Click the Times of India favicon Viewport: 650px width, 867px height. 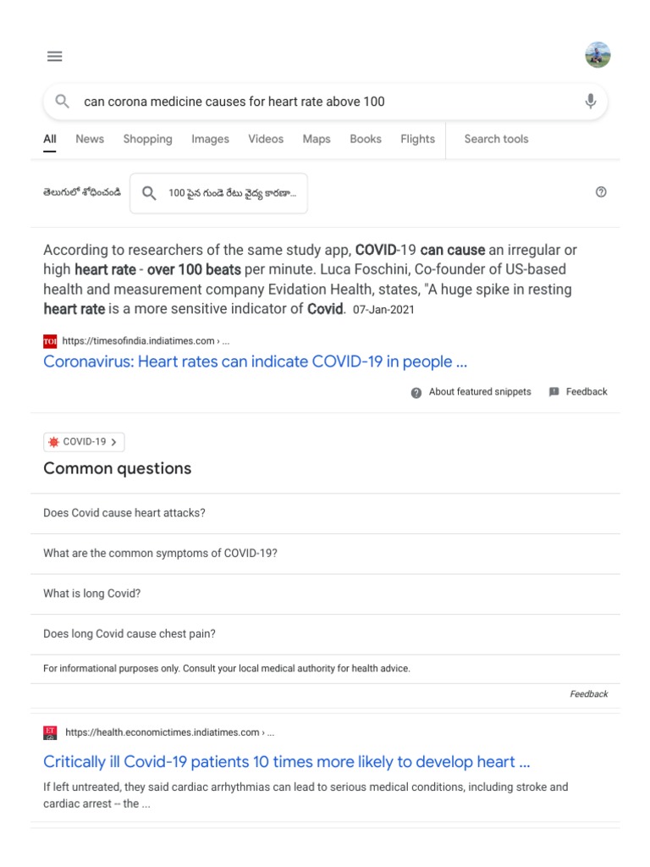pyautogui.click(x=50, y=341)
